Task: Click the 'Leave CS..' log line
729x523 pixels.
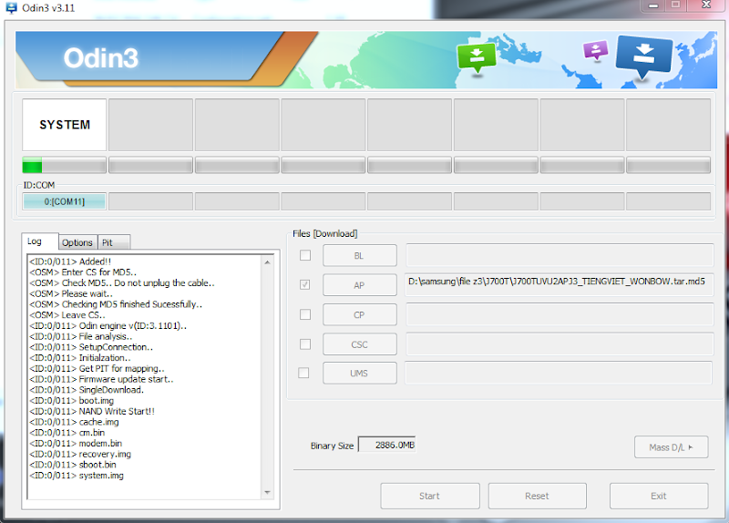Action: pyautogui.click(x=67, y=314)
